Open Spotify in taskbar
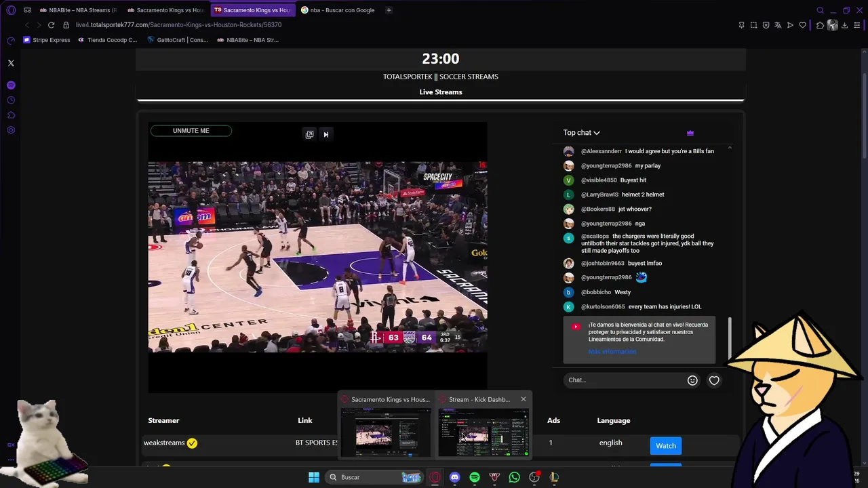The height and width of the screenshot is (488, 868). pyautogui.click(x=475, y=477)
